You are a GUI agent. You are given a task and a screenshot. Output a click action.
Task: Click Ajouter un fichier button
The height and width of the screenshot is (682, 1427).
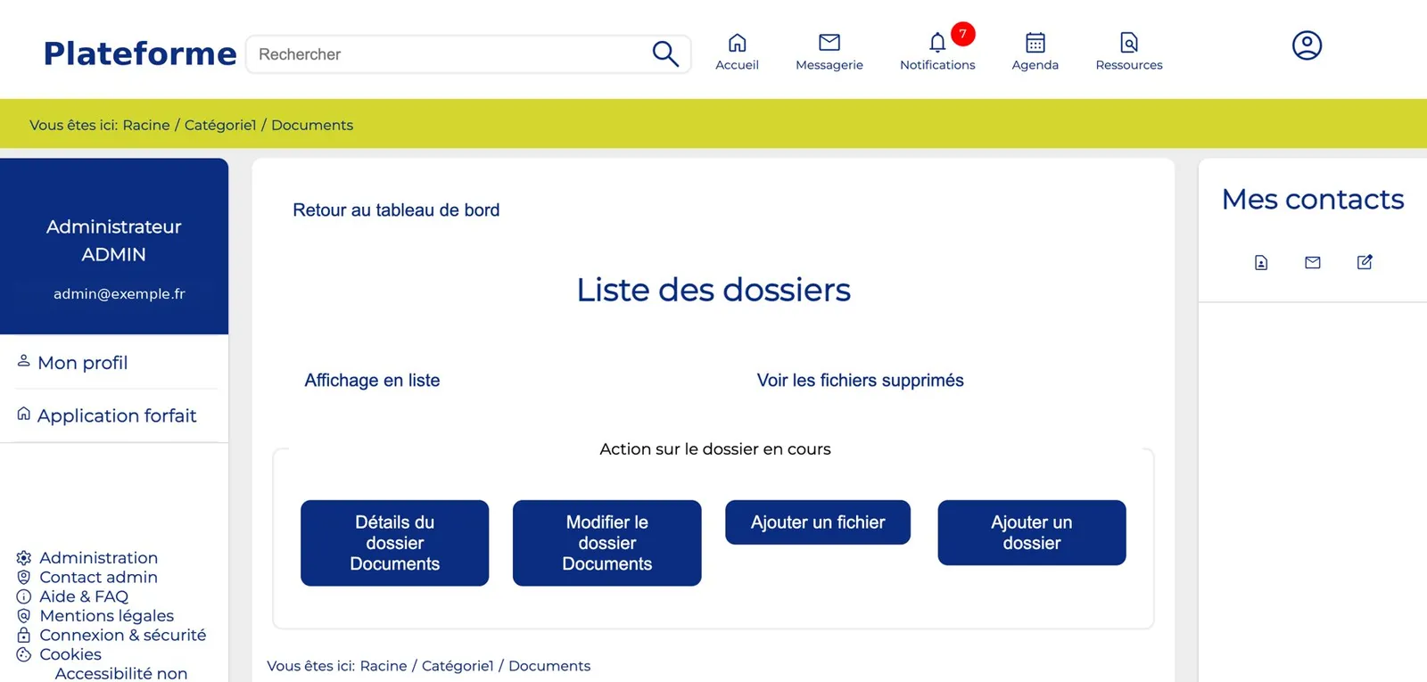[x=818, y=522]
